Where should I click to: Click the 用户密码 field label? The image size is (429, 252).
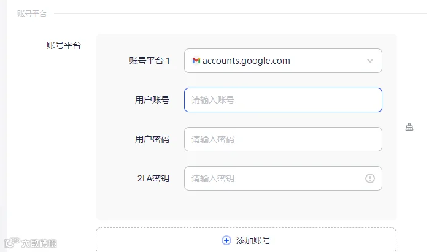click(x=152, y=139)
